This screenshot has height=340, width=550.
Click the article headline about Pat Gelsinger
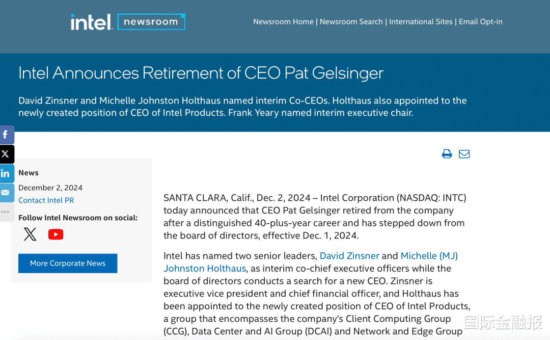(x=201, y=73)
